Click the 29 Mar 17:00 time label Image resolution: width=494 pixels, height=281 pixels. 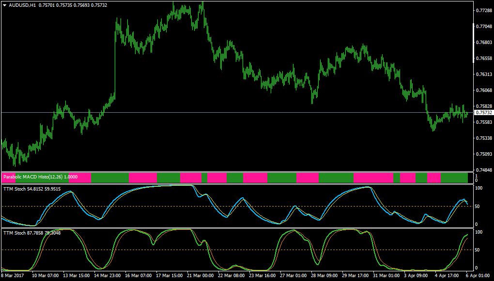click(x=355, y=275)
